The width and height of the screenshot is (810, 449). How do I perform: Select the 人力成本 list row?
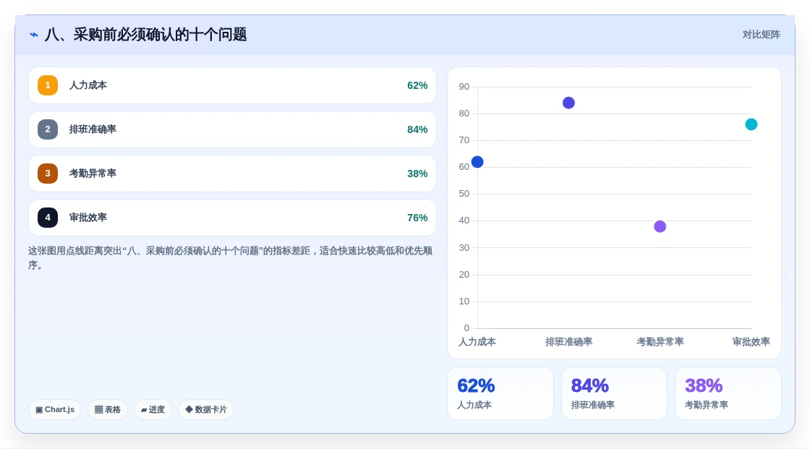click(x=232, y=85)
